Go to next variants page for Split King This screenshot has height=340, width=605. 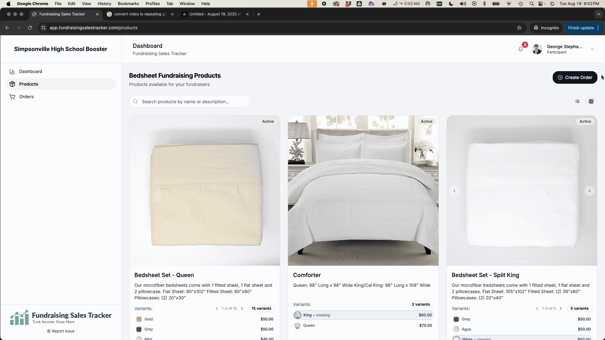[561, 309]
